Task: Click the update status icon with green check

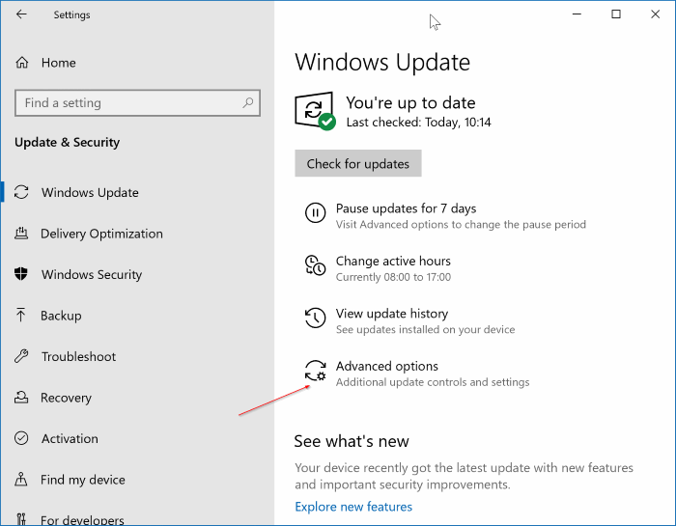Action: [315, 111]
